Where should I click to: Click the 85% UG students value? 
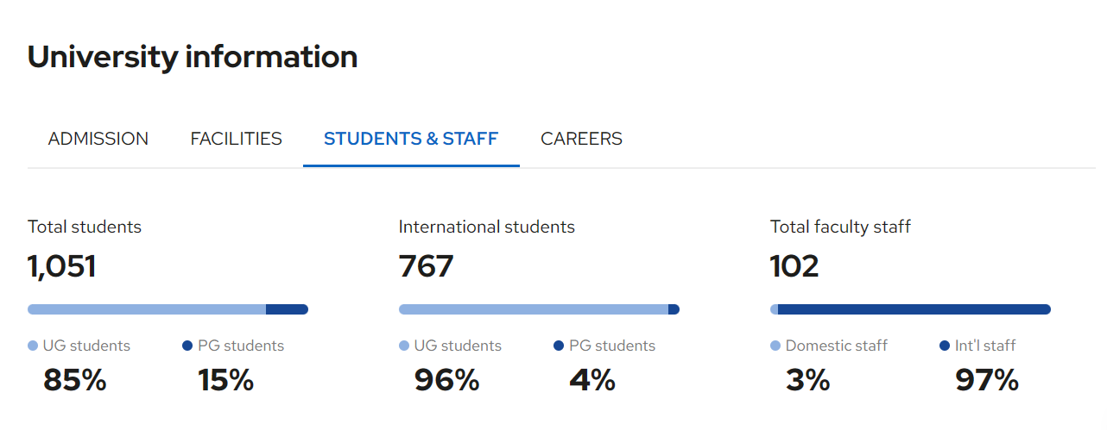[75, 380]
